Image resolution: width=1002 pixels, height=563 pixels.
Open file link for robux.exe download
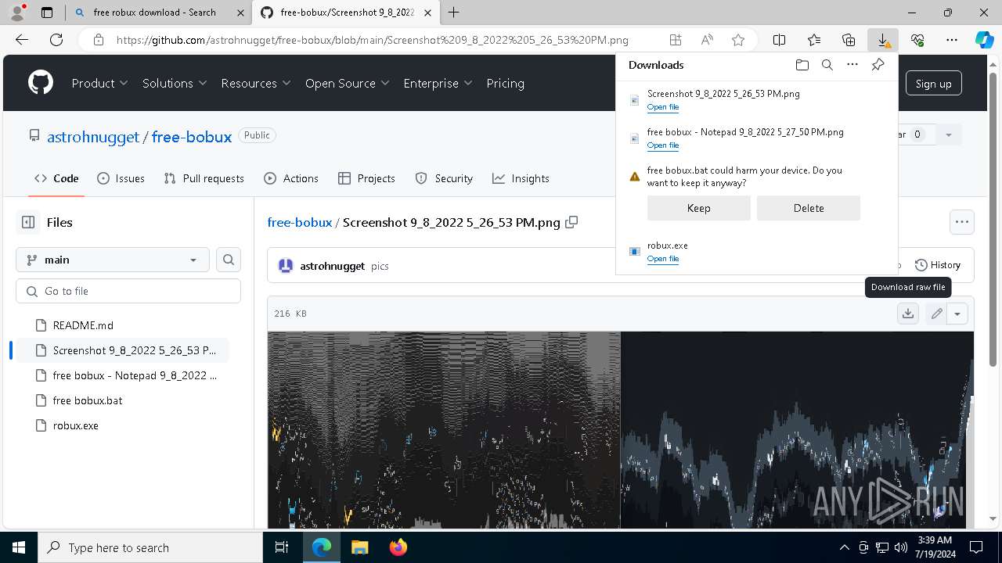tap(662, 259)
